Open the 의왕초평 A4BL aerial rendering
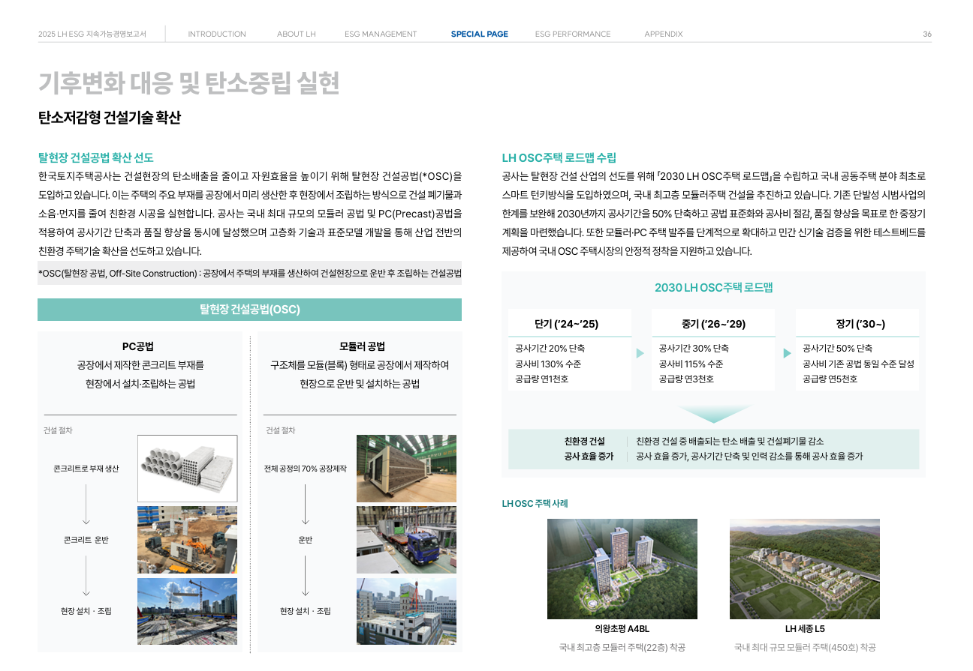 coord(622,569)
